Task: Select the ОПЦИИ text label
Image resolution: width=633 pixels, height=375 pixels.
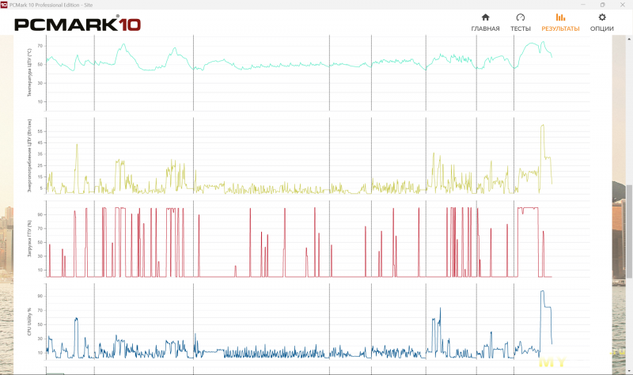Action: (602, 28)
